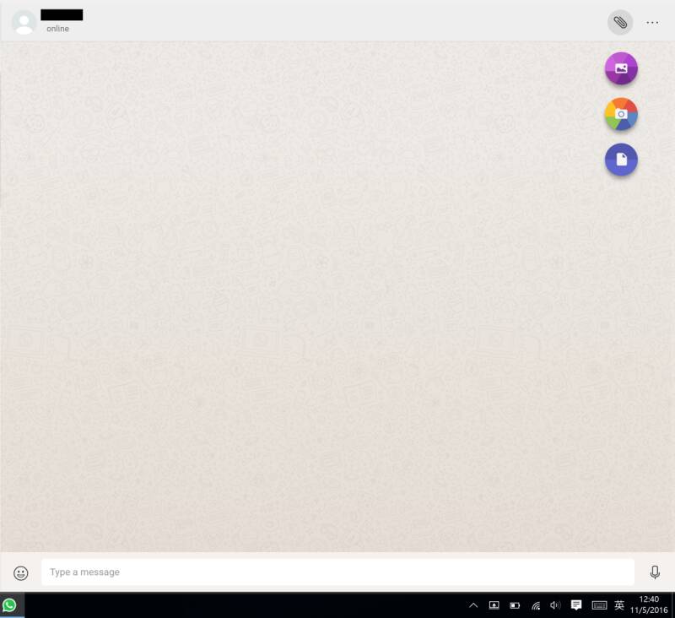Select the blue Document attachment button
This screenshot has height=618, width=675.
621,160
